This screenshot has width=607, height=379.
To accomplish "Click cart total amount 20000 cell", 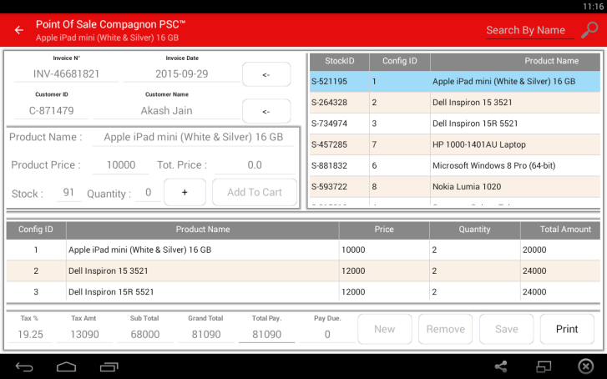I will (x=560, y=250).
